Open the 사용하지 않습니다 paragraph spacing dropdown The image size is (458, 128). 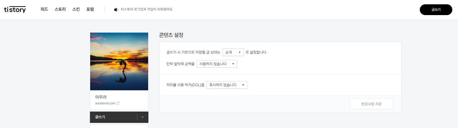(x=217, y=64)
